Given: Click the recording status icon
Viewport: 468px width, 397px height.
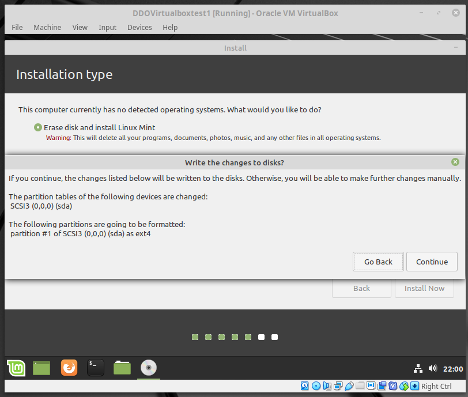Looking at the screenshot, I should [382, 386].
